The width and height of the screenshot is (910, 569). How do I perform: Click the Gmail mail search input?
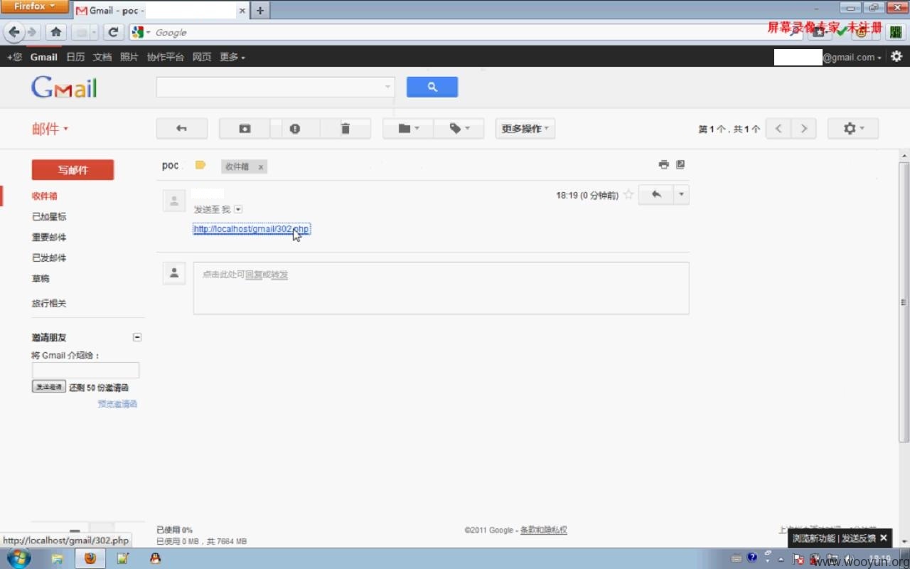tap(269, 87)
